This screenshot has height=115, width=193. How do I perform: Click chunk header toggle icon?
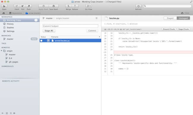(105, 29)
